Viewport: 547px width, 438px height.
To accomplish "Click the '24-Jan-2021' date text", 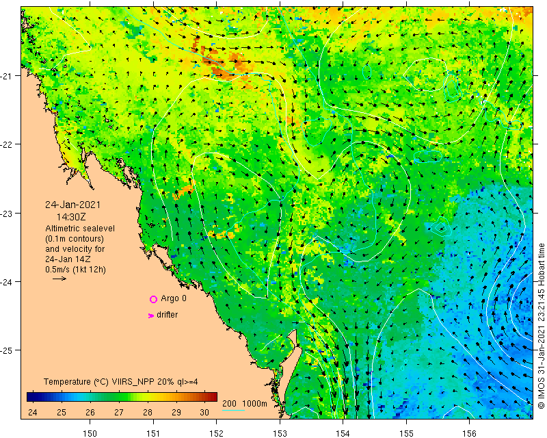I will (x=72, y=205).
